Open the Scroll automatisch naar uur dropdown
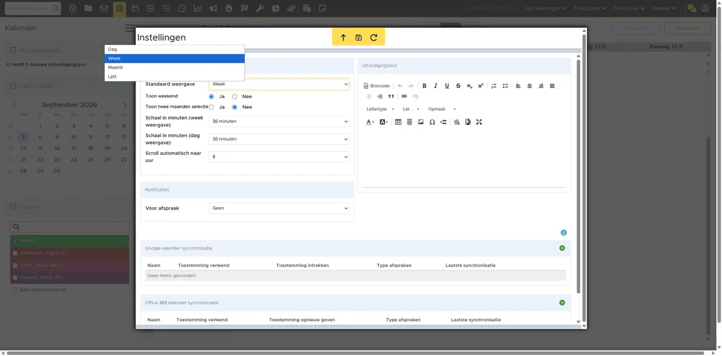Screen dimensions: 722x356 pyautogui.click(x=279, y=157)
